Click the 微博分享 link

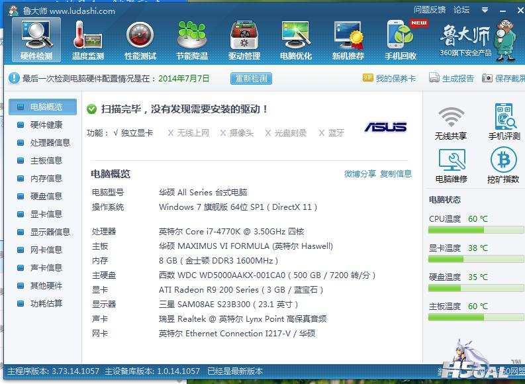coord(360,173)
